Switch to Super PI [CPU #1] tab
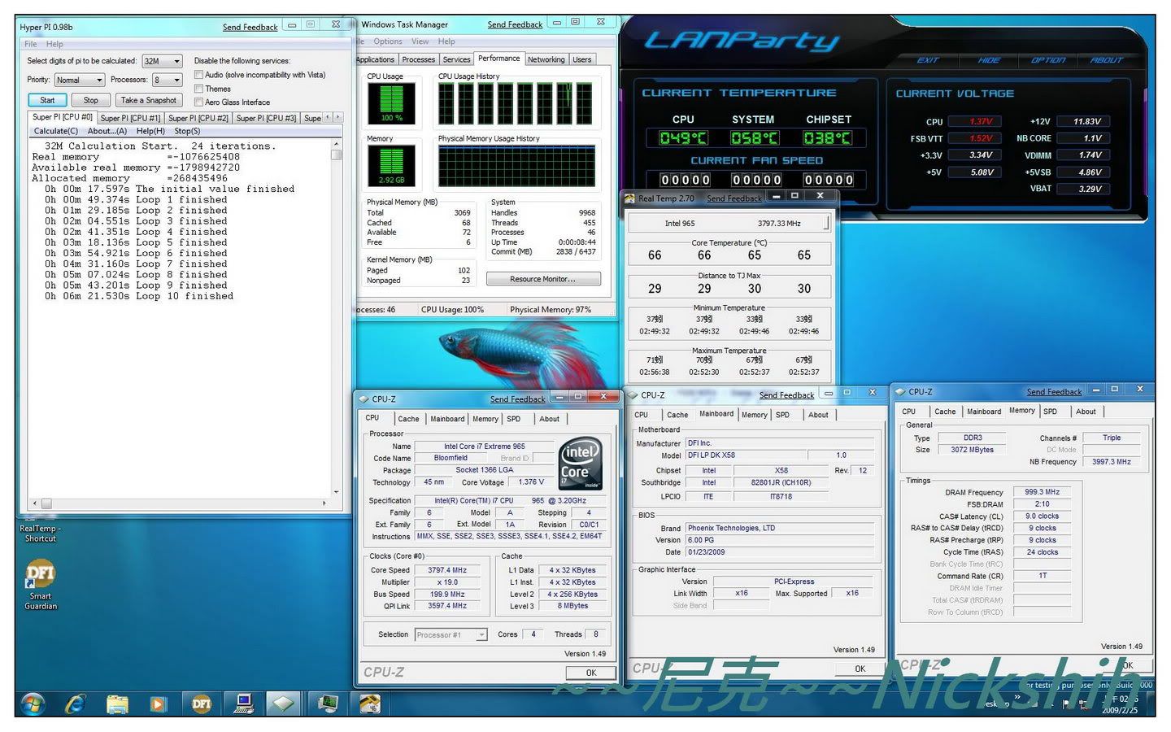 pyautogui.click(x=130, y=118)
